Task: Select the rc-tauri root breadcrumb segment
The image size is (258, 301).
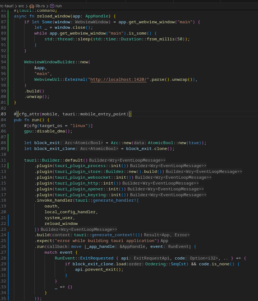Action: coord(7,6)
